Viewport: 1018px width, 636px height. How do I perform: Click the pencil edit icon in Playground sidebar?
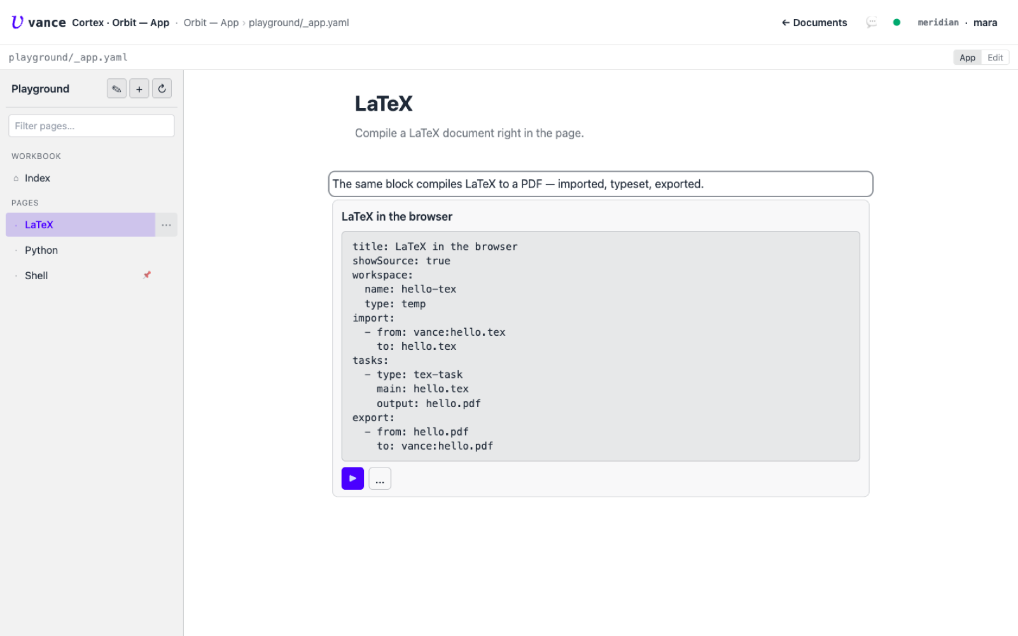tap(116, 88)
